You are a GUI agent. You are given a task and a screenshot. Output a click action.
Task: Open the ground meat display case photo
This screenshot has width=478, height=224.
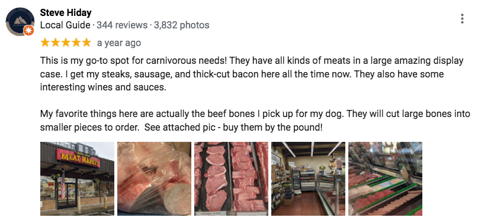point(386,178)
